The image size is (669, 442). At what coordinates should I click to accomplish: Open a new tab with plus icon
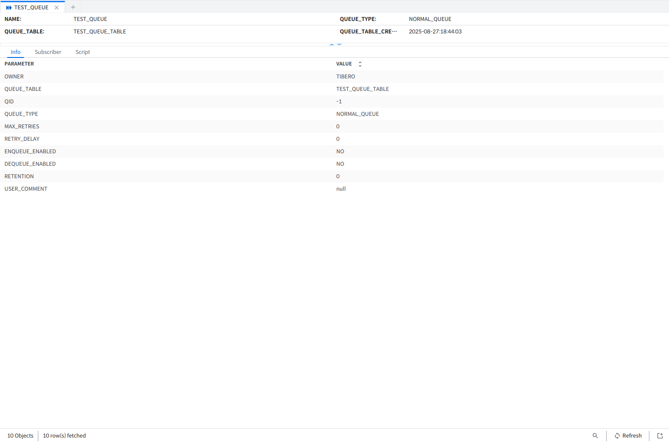[x=73, y=7]
